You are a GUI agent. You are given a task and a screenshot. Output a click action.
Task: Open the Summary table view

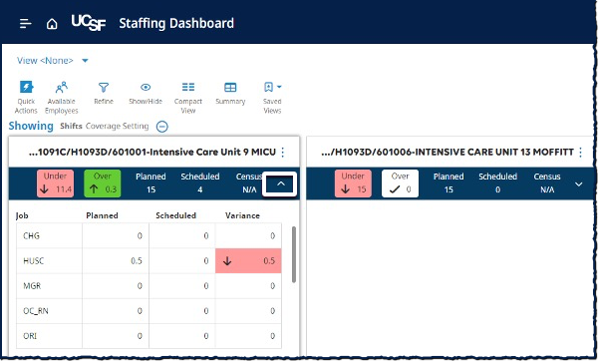tap(230, 94)
